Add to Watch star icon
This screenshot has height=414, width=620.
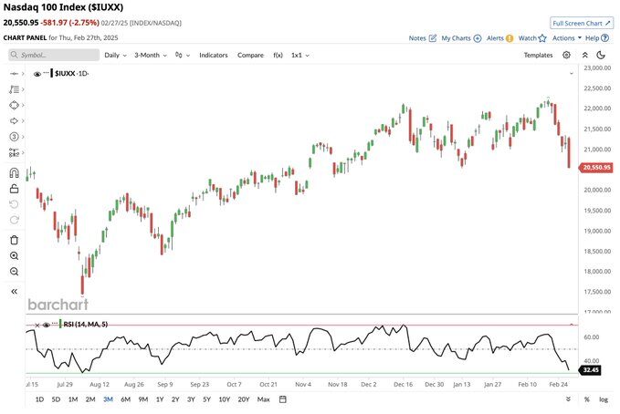542,38
